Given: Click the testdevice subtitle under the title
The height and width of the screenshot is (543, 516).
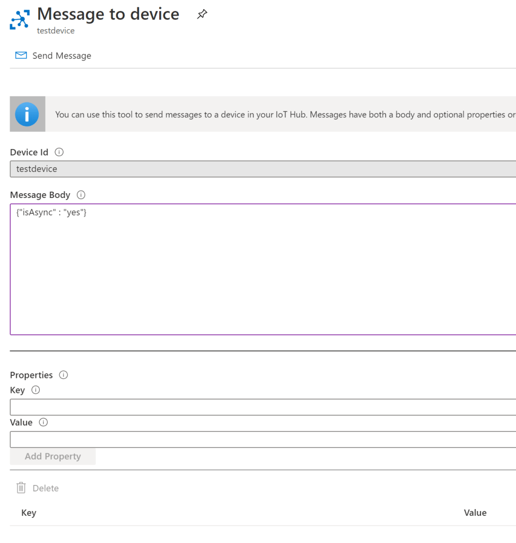Looking at the screenshot, I should click(56, 31).
